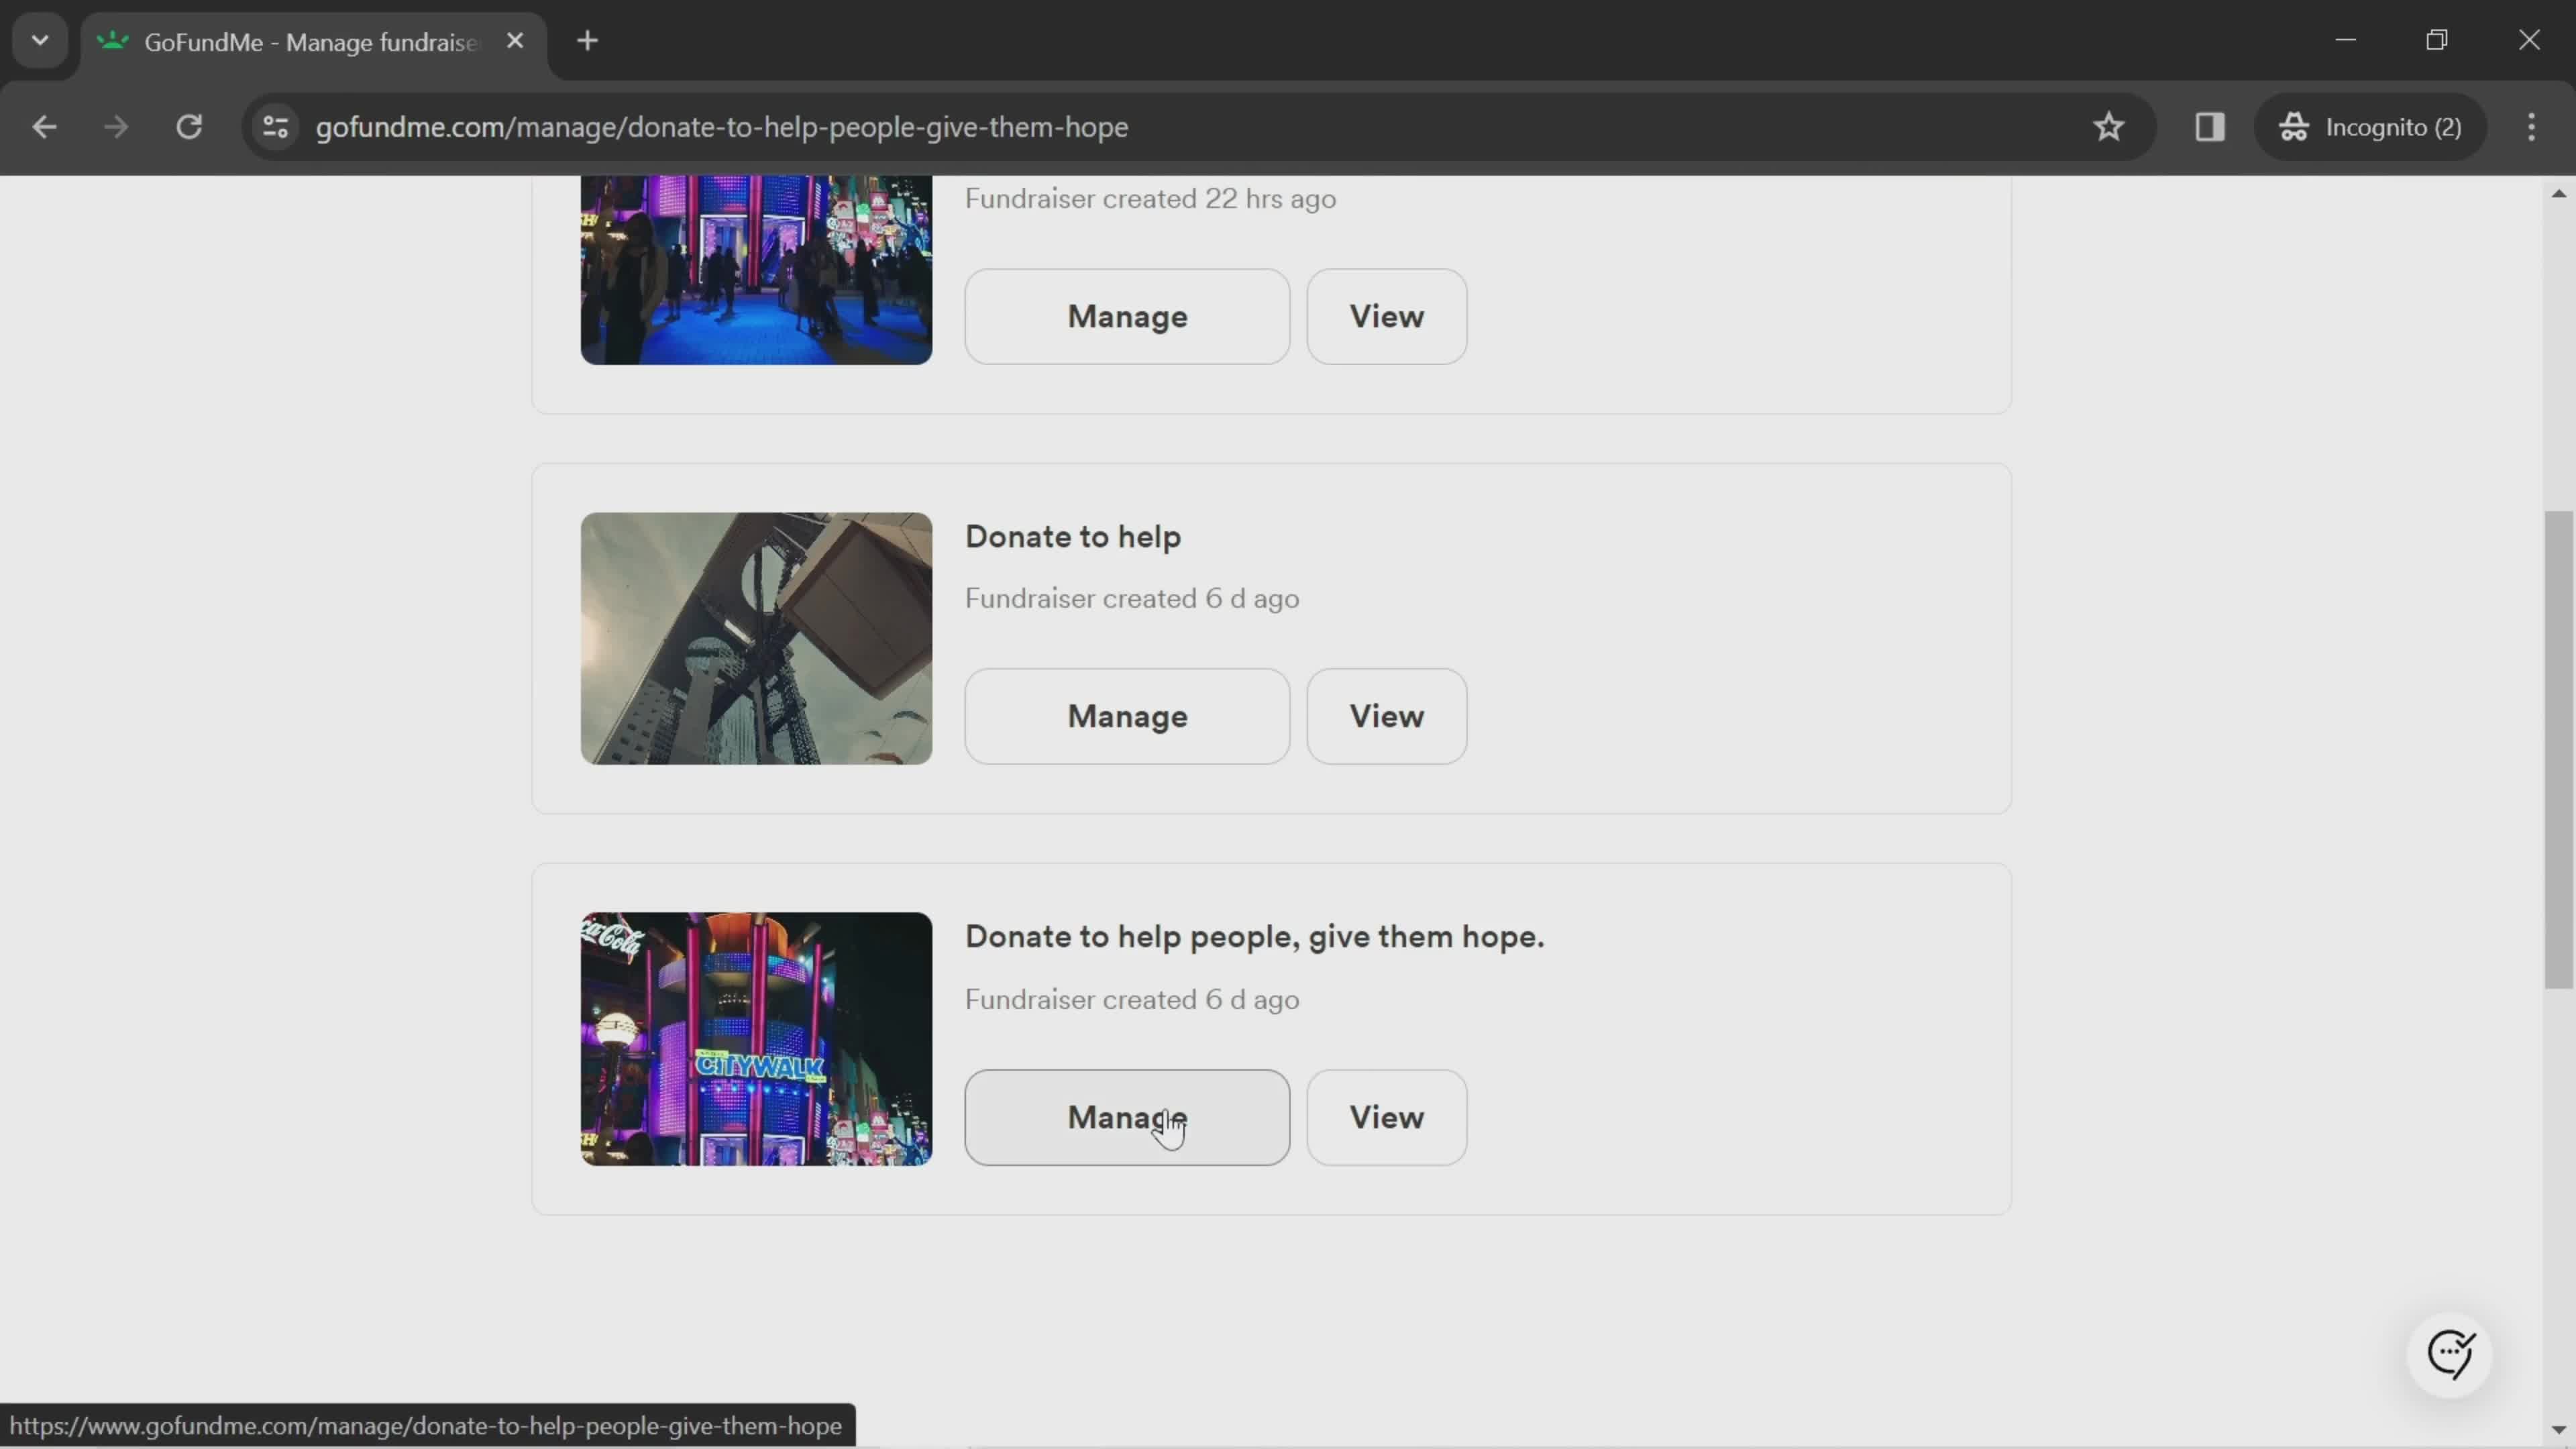Viewport: 2576px width, 1449px height.
Task: Select the 'Donate to help' title text
Action: (x=1073, y=537)
